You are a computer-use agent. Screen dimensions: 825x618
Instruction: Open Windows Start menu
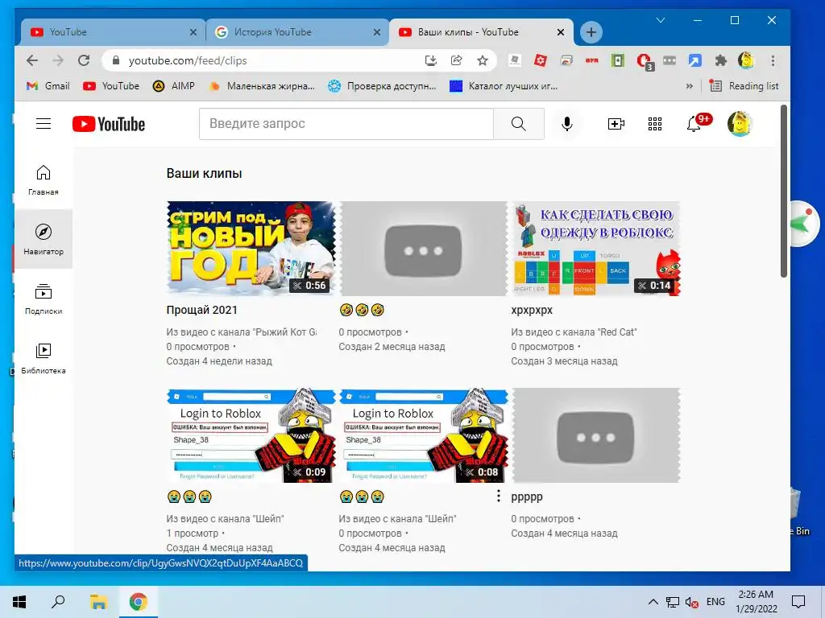click(19, 602)
